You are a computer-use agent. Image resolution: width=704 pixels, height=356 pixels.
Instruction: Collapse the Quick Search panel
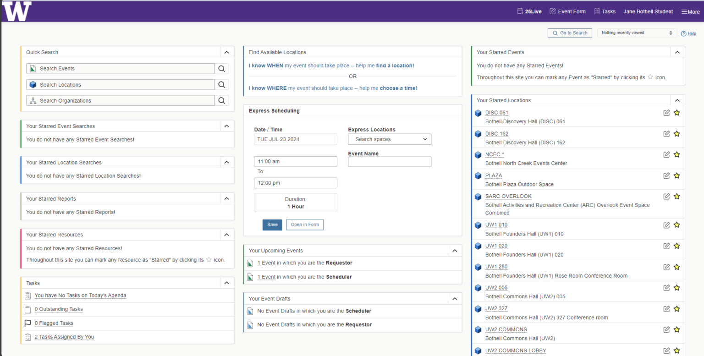click(226, 52)
